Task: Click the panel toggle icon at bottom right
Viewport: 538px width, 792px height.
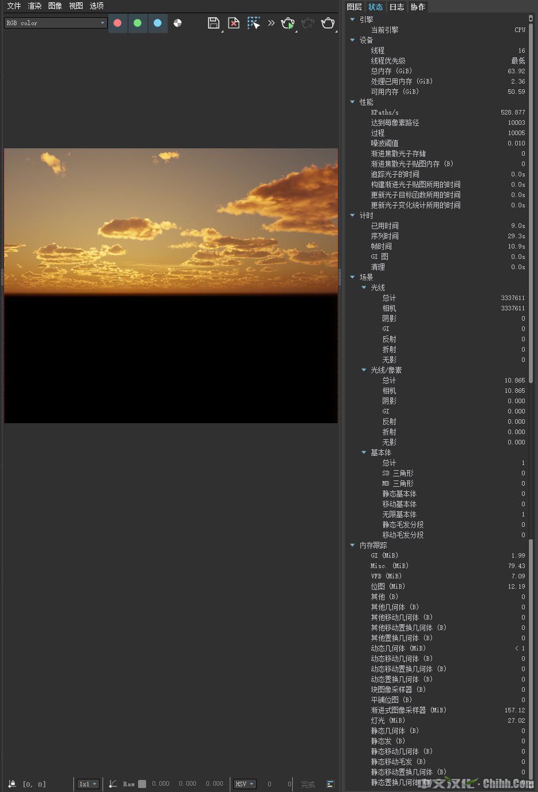Action: click(x=330, y=784)
